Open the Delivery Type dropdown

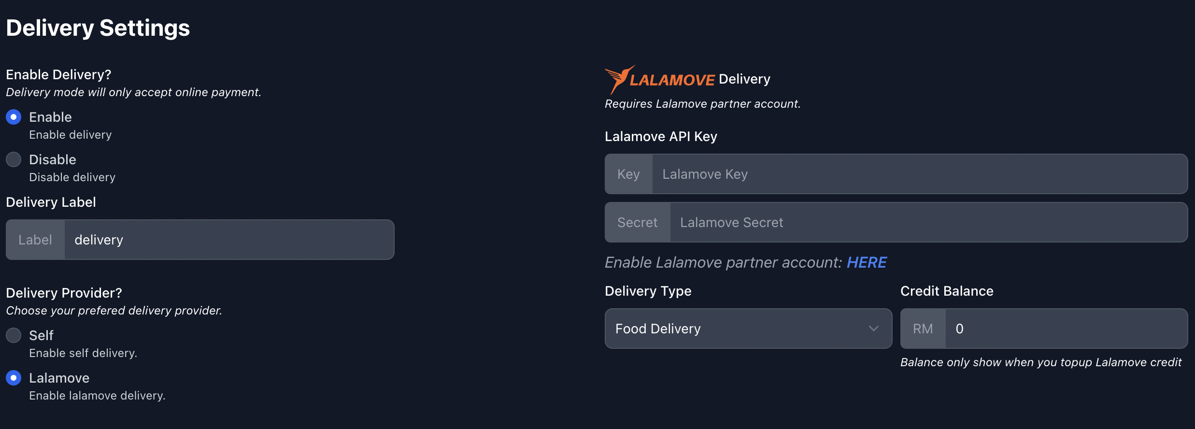point(748,329)
